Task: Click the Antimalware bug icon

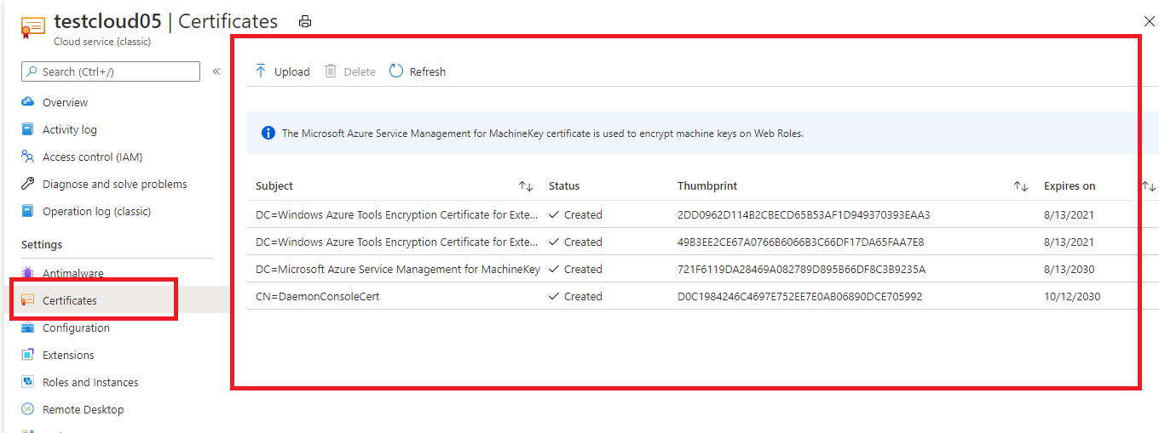Action: [28, 273]
